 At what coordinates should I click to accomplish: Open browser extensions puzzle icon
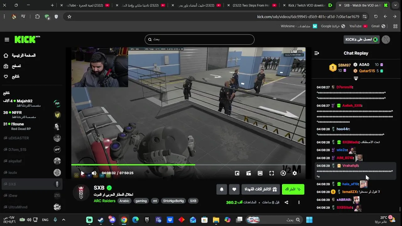coord(37,17)
